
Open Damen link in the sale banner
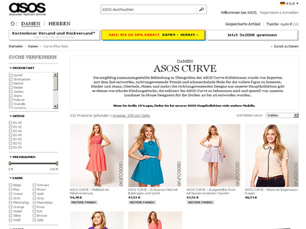170,35
